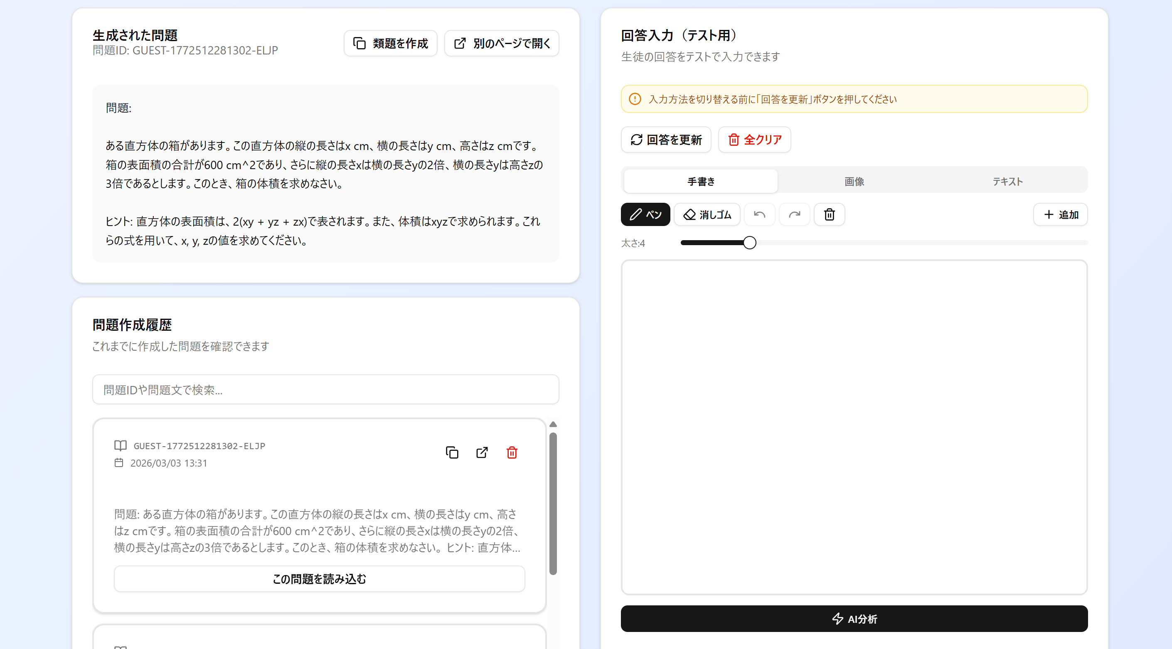Click the undo arrow icon

[759, 214]
